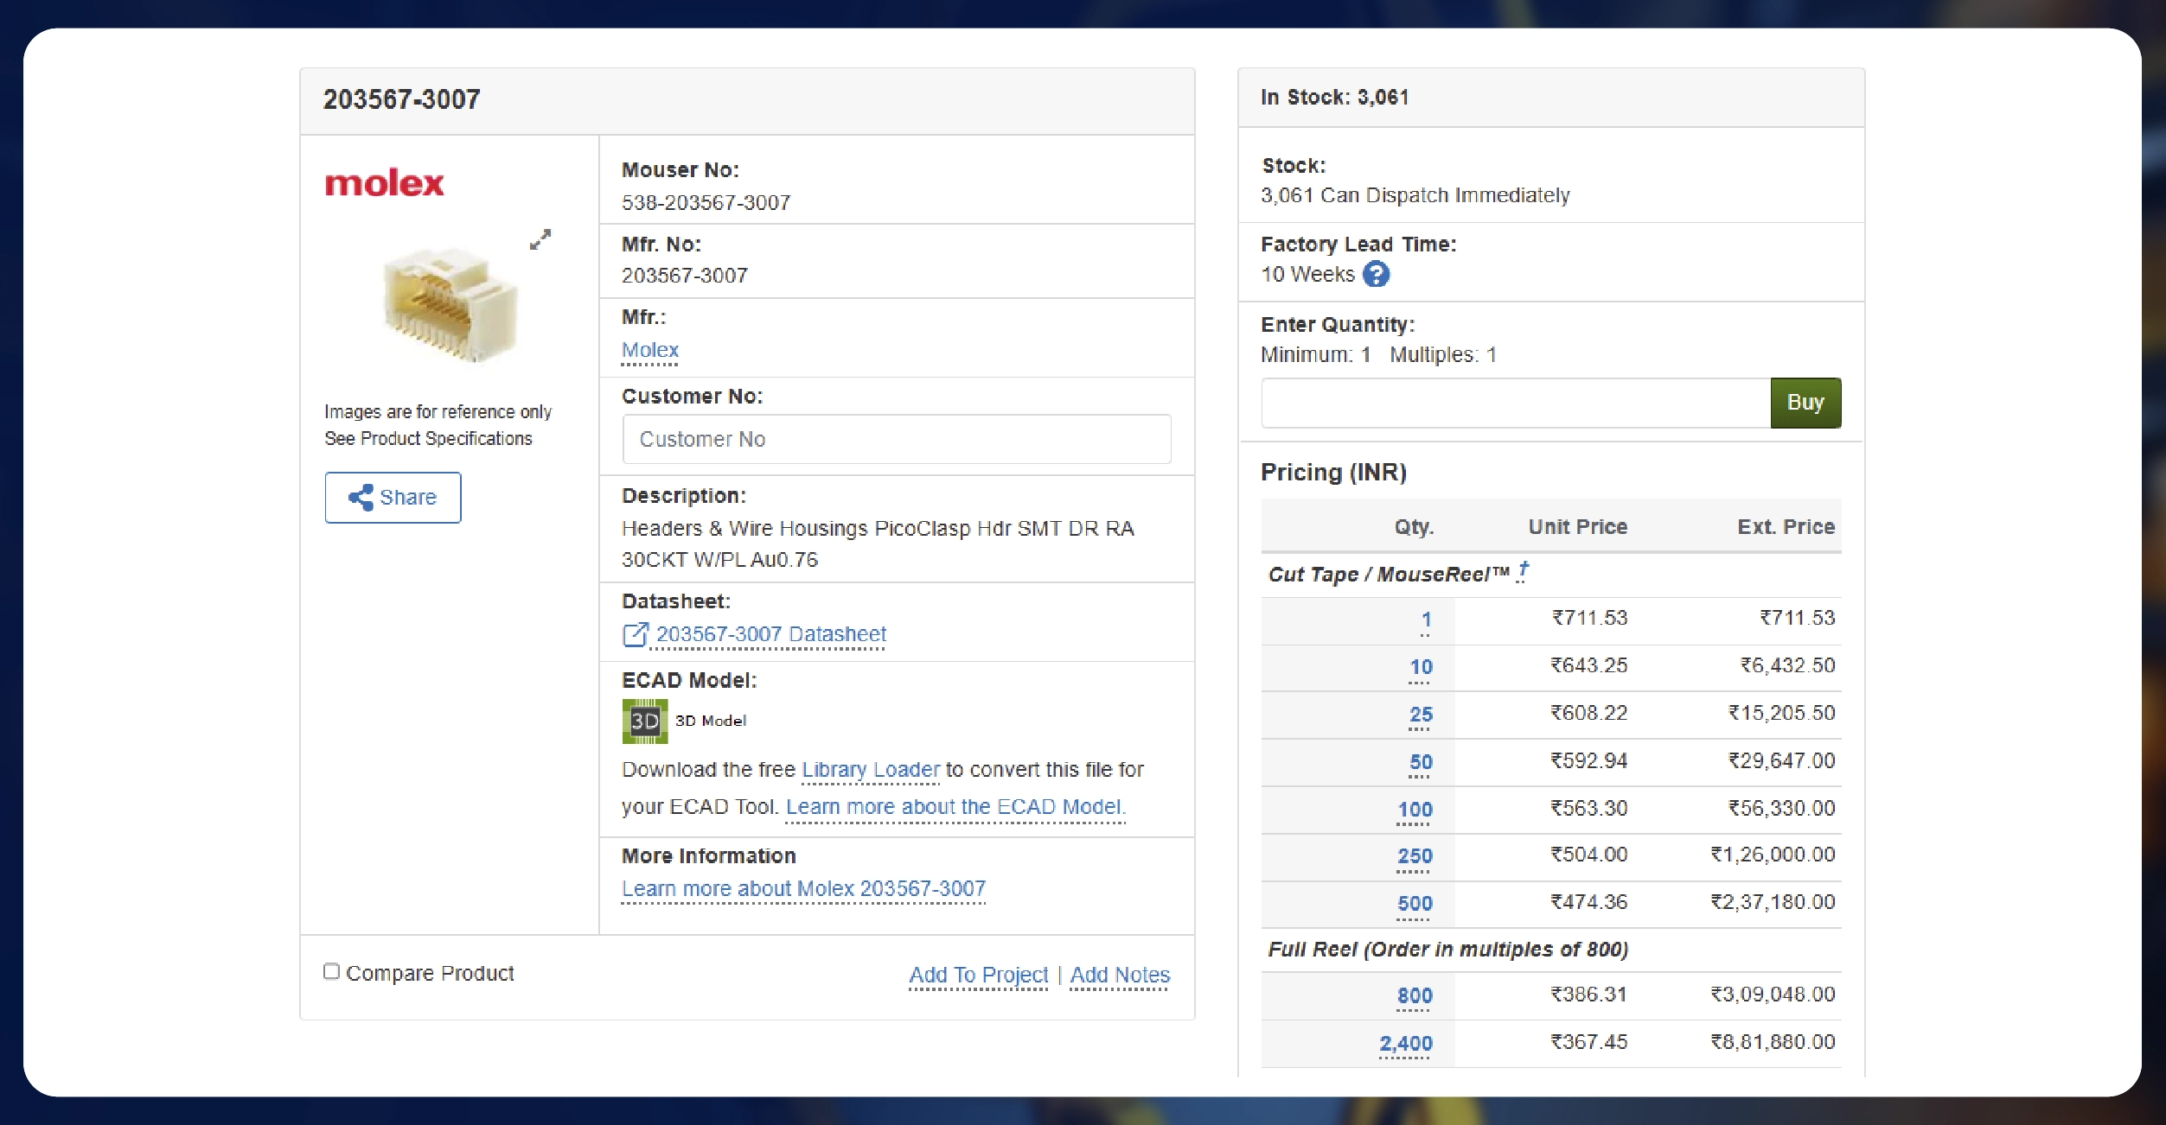Click quantity 500 in the pricing table
Image resolution: width=2166 pixels, height=1125 pixels.
[x=1415, y=902]
